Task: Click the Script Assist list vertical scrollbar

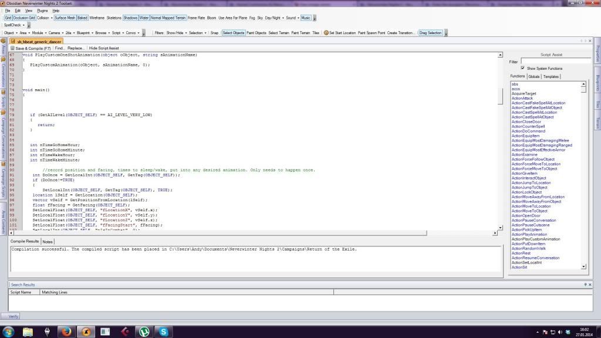Action: pyautogui.click(x=583, y=176)
